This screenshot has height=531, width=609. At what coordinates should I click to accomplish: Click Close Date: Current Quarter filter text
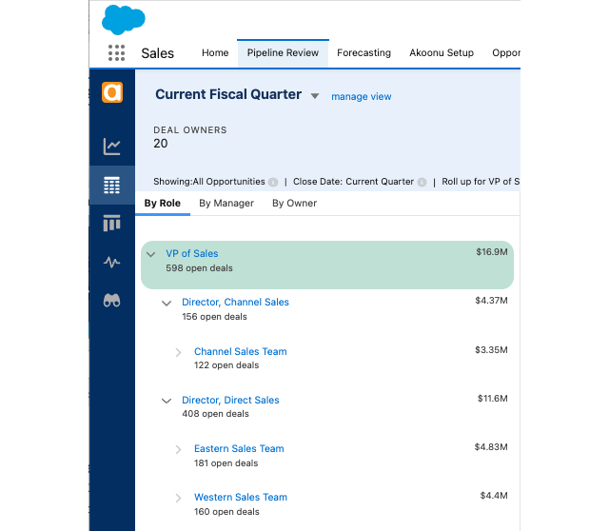353,182
